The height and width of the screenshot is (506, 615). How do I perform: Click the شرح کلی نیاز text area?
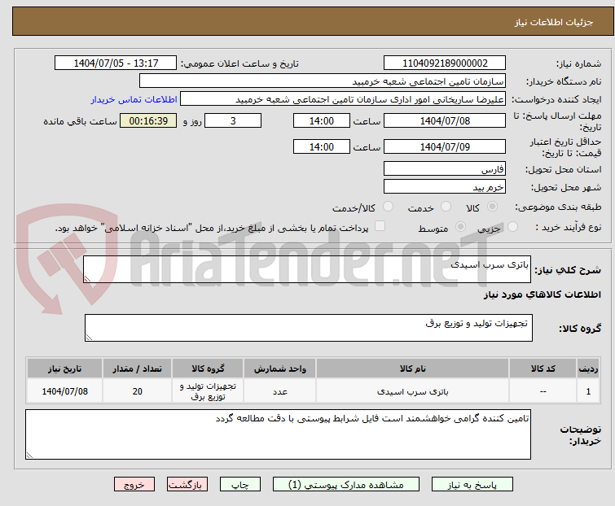tap(307, 269)
